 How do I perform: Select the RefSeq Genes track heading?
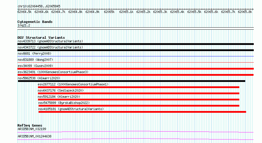click(x=30, y=125)
